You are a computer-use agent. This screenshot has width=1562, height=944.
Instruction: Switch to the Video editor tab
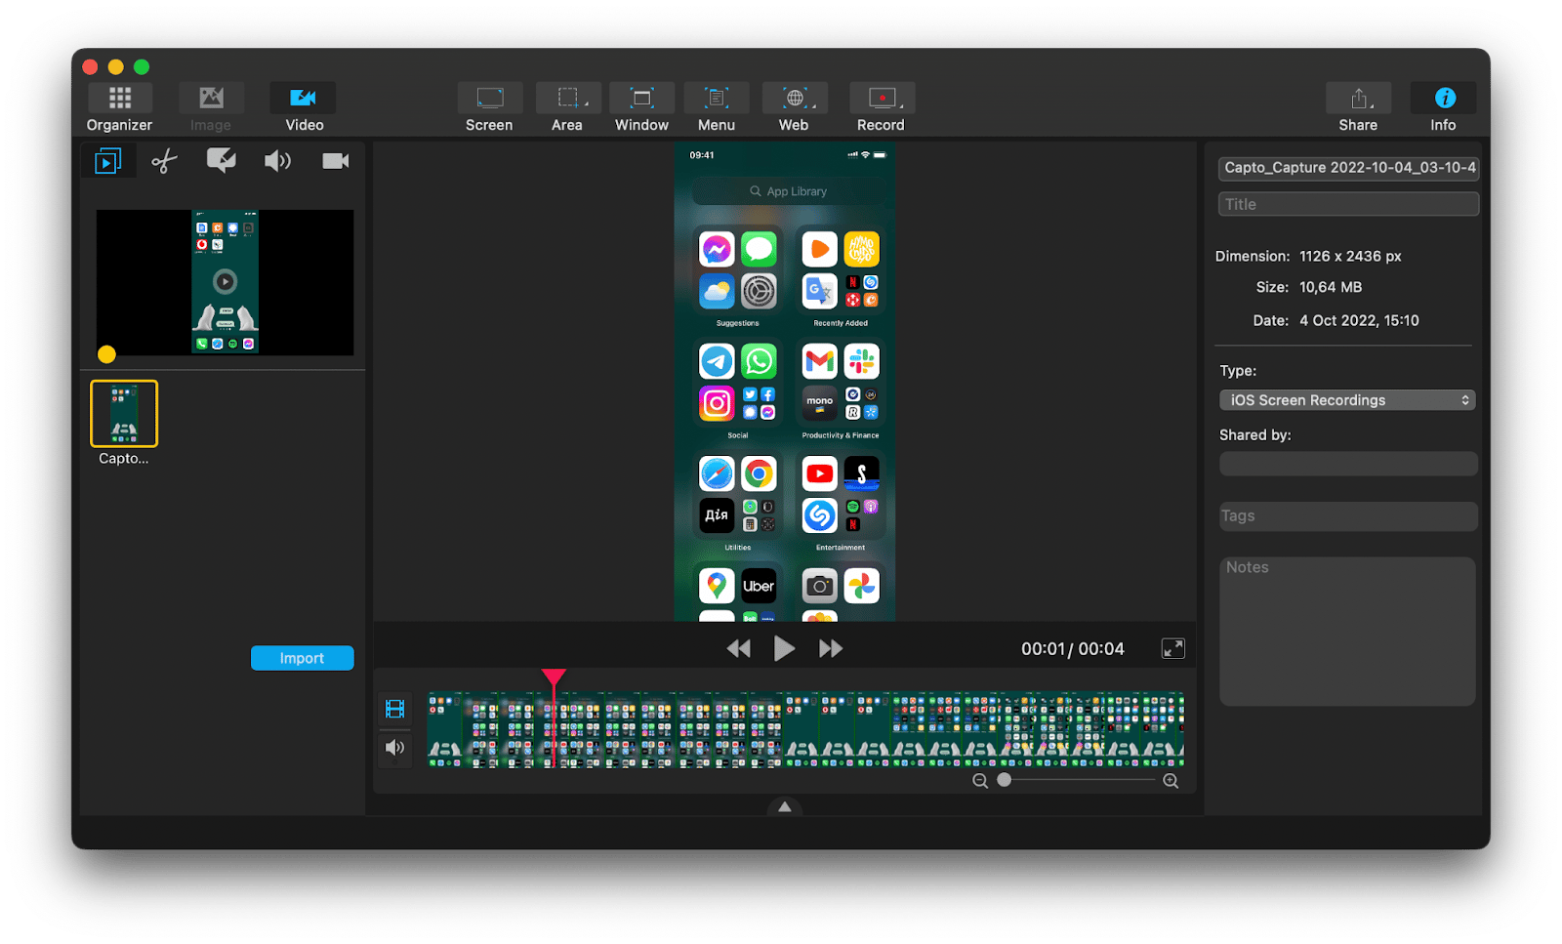304,107
